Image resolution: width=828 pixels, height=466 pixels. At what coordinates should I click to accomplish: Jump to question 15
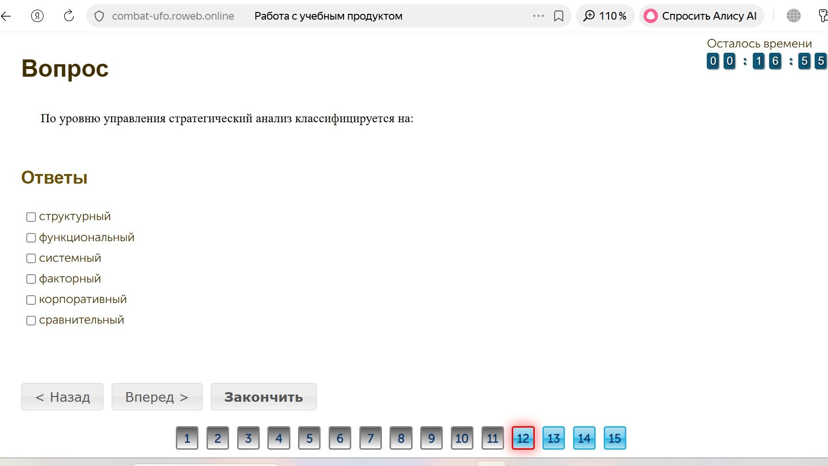tap(615, 438)
